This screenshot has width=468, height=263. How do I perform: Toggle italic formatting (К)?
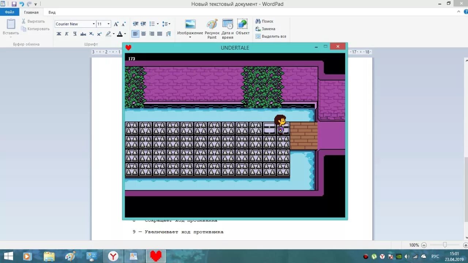point(67,34)
